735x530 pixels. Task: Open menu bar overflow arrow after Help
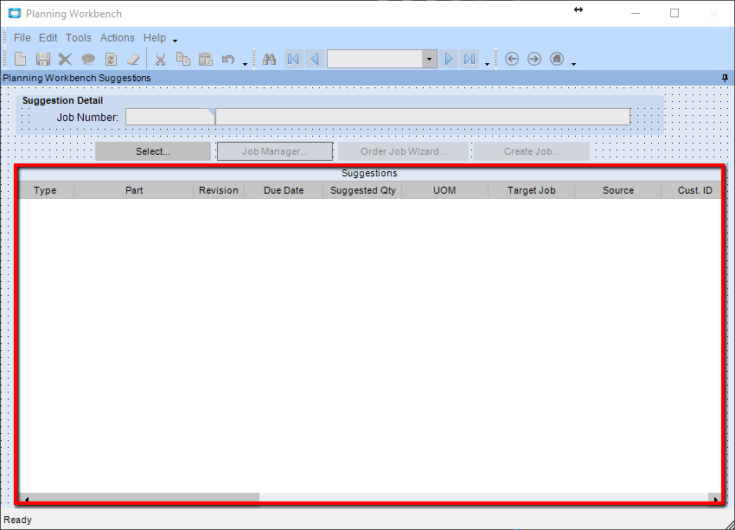[x=175, y=41]
